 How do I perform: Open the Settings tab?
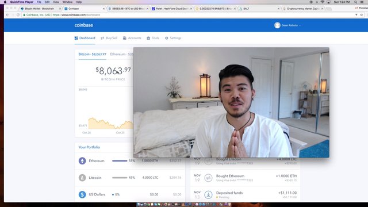point(173,38)
